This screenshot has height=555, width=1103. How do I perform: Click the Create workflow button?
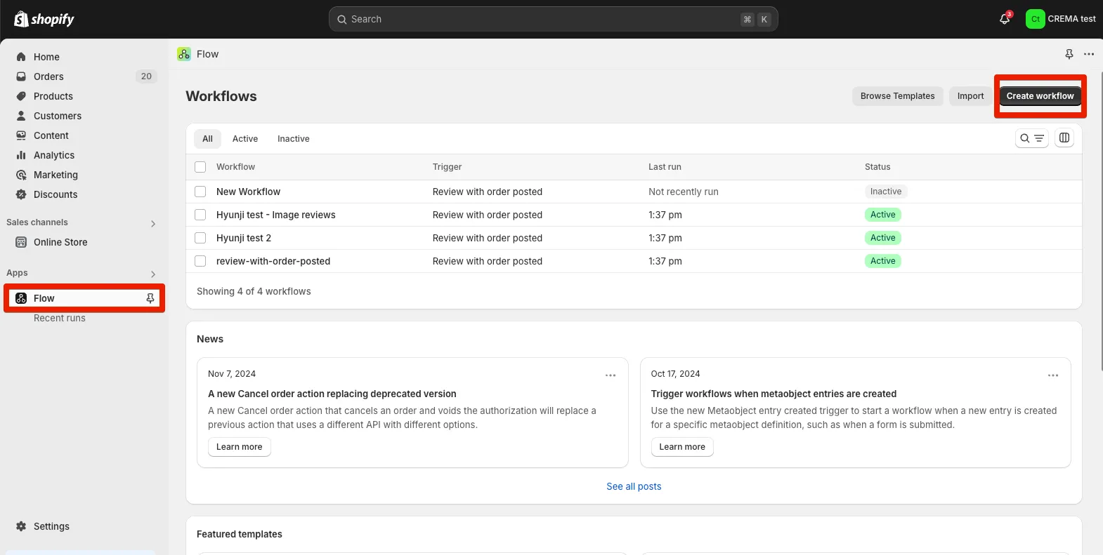tap(1040, 96)
